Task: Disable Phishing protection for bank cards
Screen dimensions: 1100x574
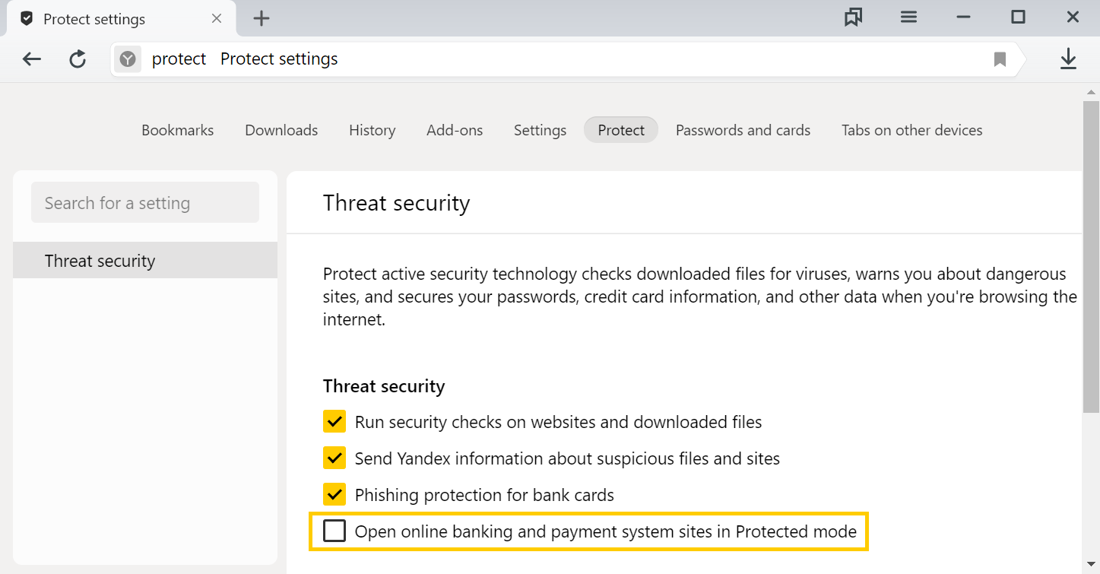Action: 334,494
